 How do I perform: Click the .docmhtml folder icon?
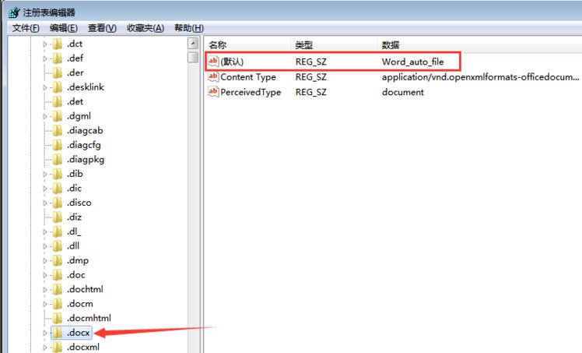pos(57,319)
